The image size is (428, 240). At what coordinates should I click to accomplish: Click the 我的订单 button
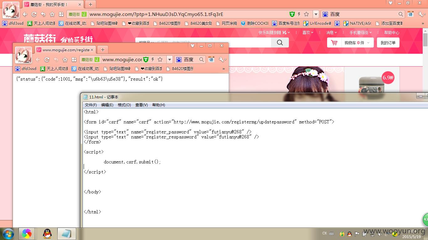click(x=388, y=43)
